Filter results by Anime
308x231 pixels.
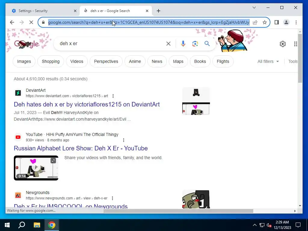(x=135, y=61)
